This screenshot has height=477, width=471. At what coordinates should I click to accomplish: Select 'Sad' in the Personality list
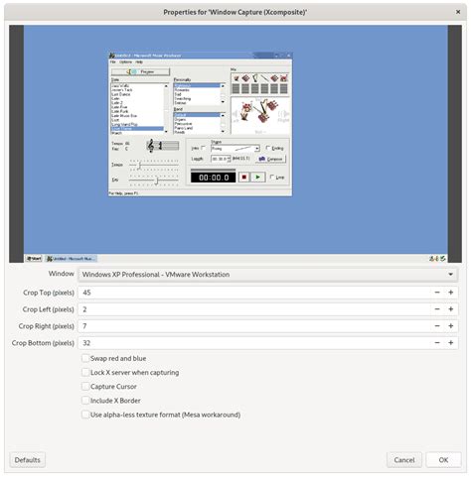(x=178, y=94)
